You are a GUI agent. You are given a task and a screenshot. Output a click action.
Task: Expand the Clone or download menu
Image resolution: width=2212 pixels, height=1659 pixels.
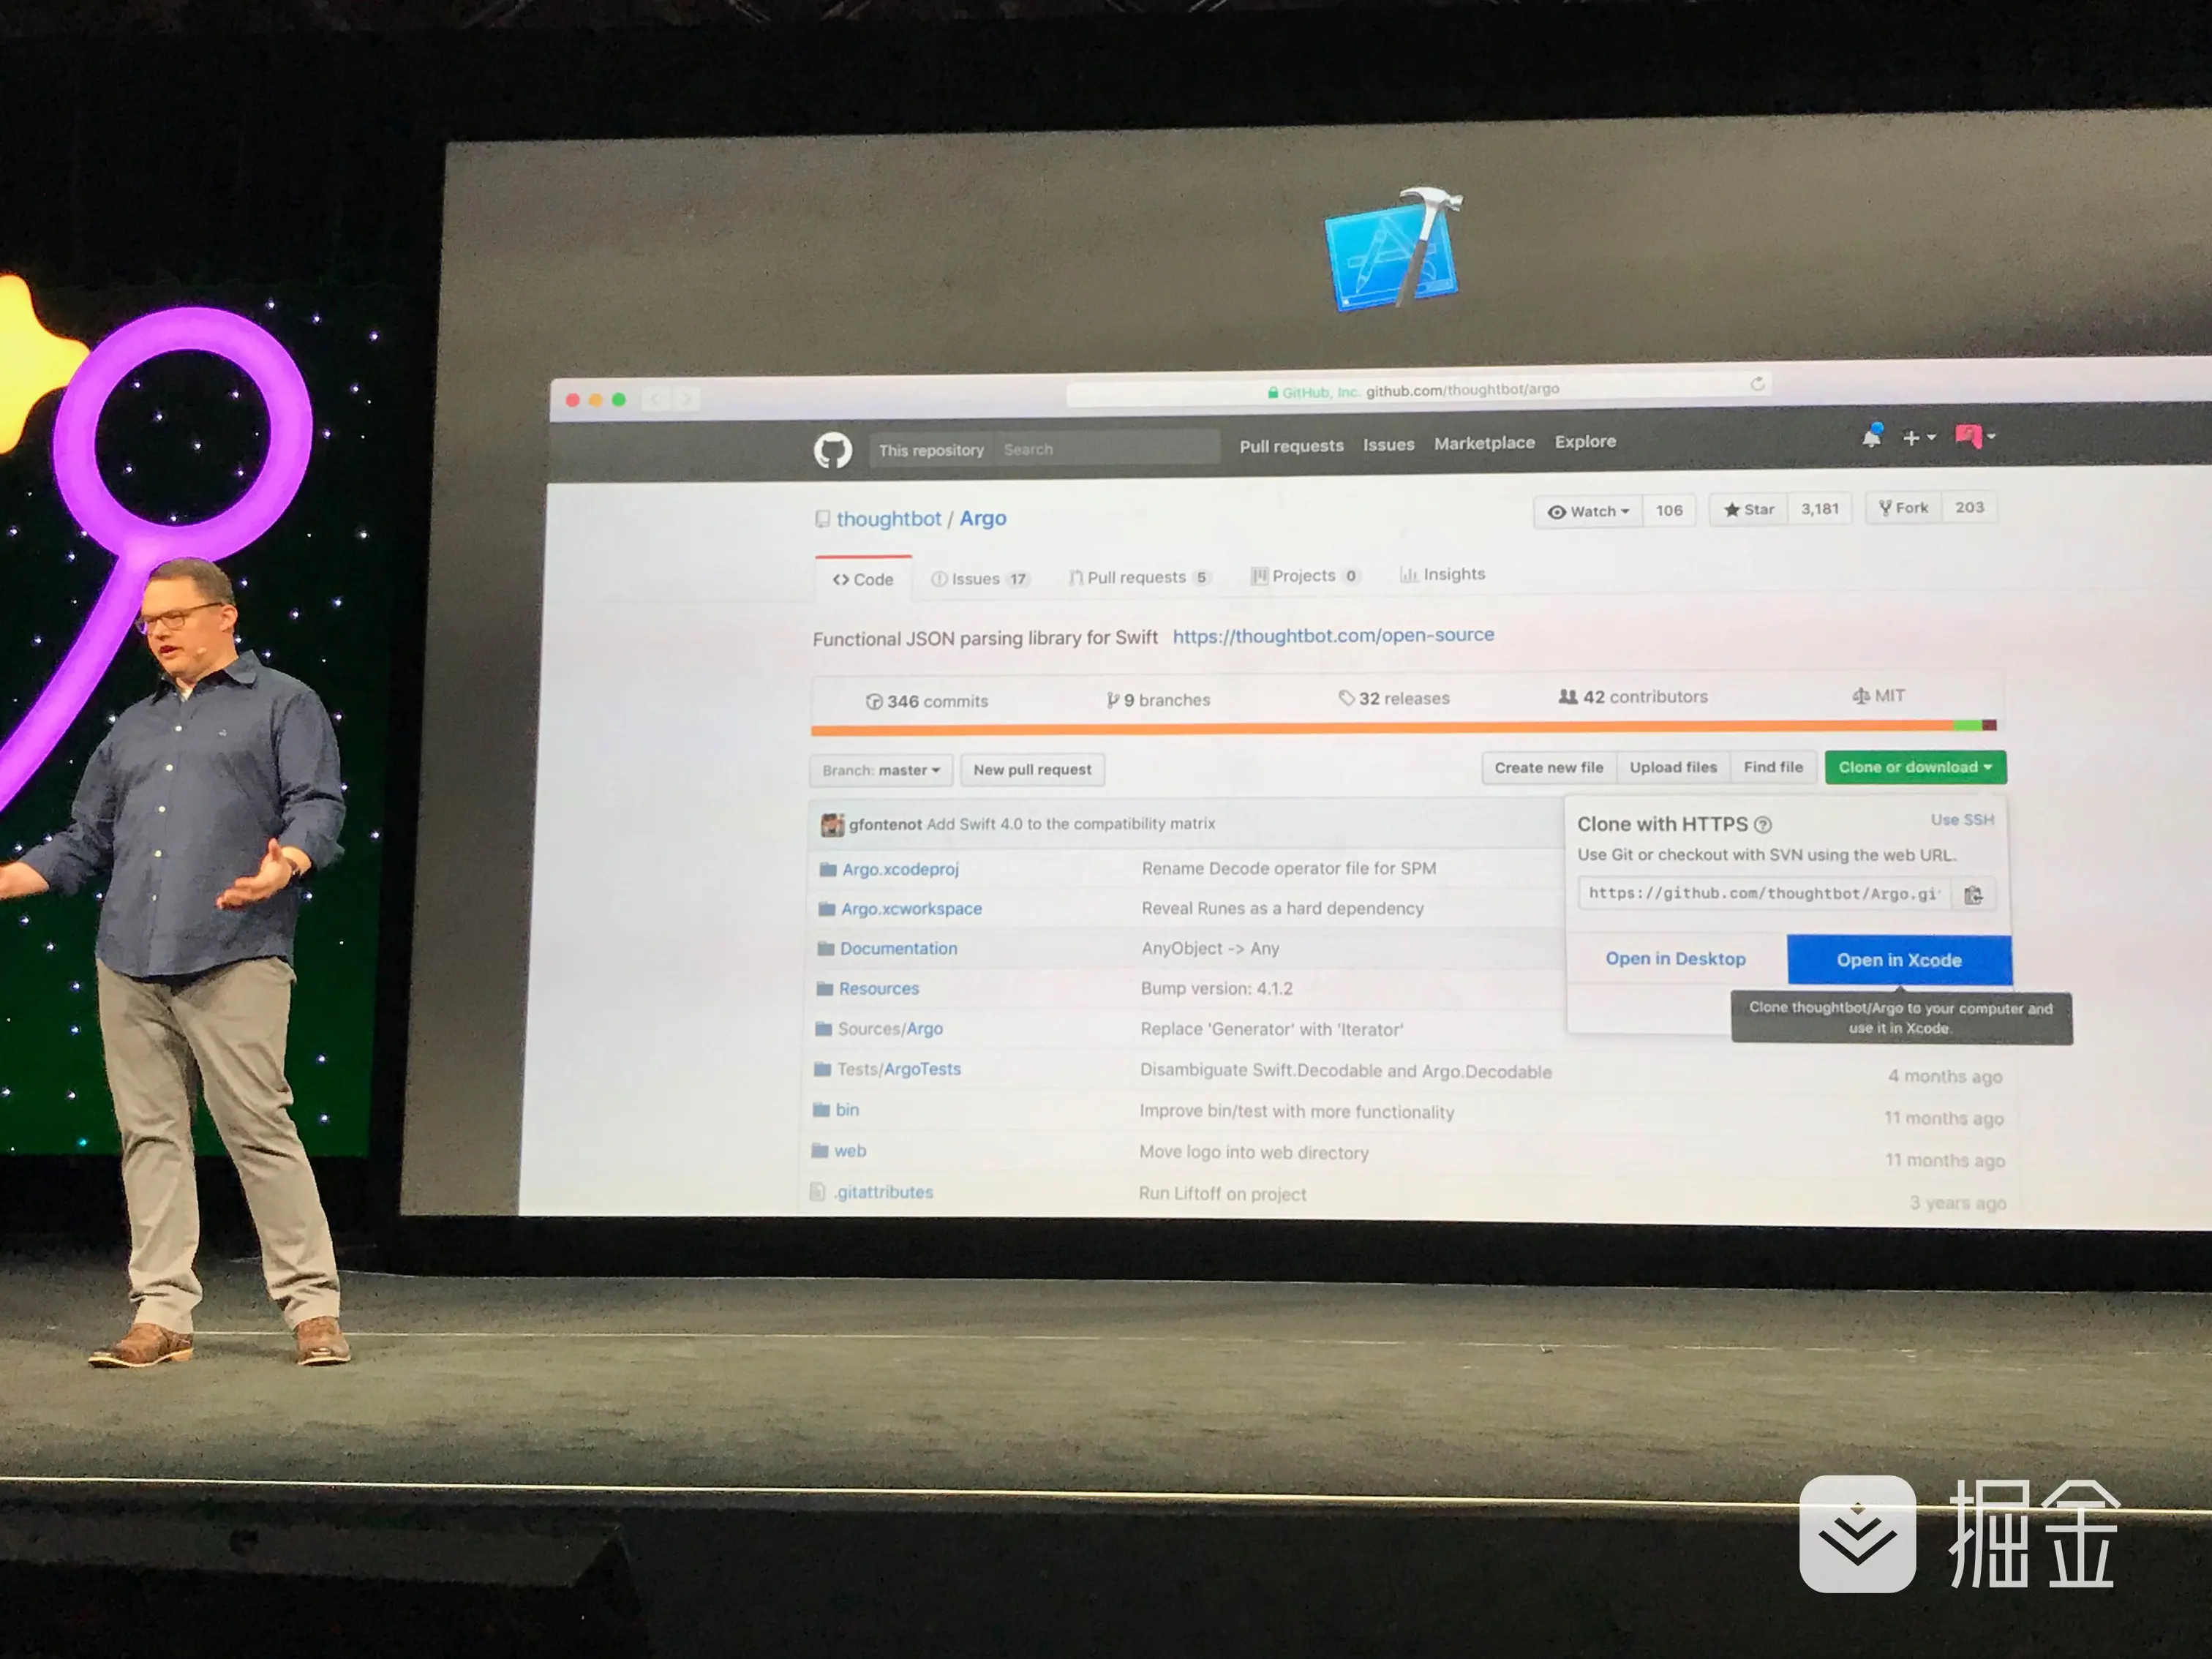click(1914, 768)
